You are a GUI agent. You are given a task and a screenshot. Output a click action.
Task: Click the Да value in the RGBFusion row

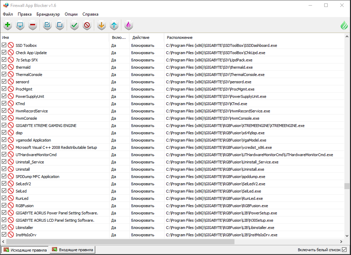coord(114,206)
